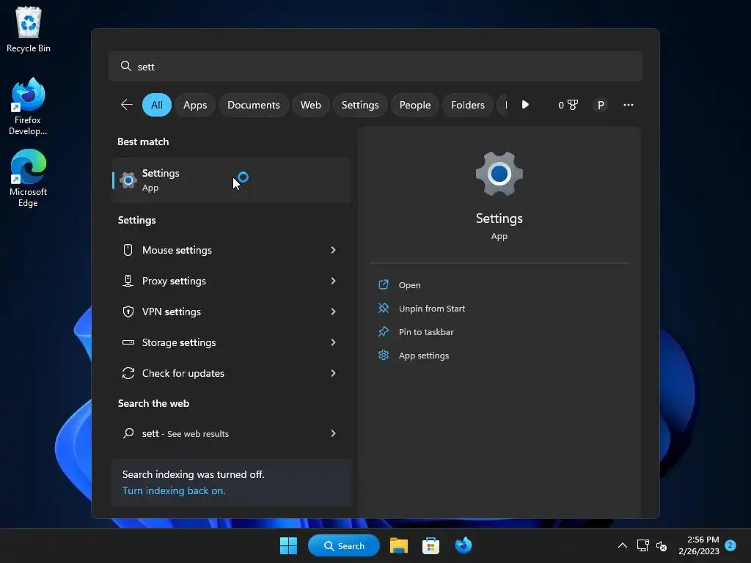Screen dimensions: 751x563
Task: Switch to the Settings filter tab
Action: click(x=360, y=105)
